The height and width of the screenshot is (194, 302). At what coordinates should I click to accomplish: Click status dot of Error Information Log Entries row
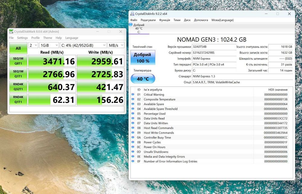(x=133, y=161)
